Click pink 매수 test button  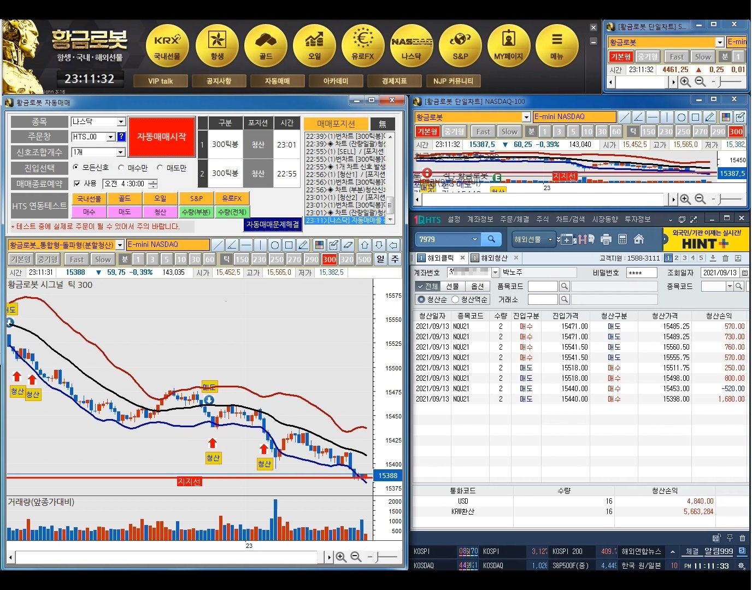(x=89, y=211)
